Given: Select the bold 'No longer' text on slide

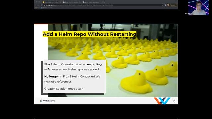Looking at the screenshot, I should [x=52, y=76].
